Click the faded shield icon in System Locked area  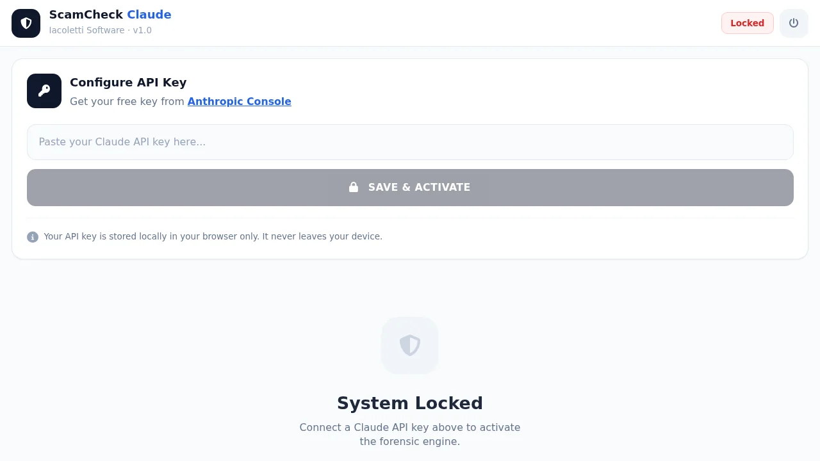(409, 345)
